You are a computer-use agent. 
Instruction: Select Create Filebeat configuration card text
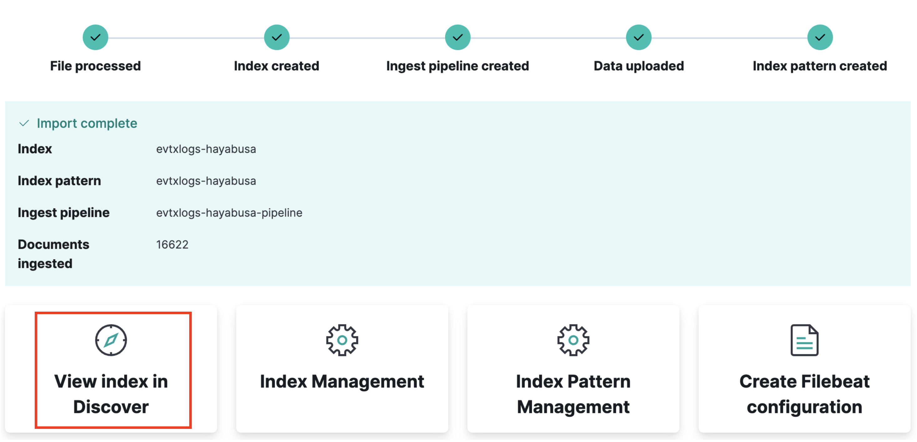point(804,394)
